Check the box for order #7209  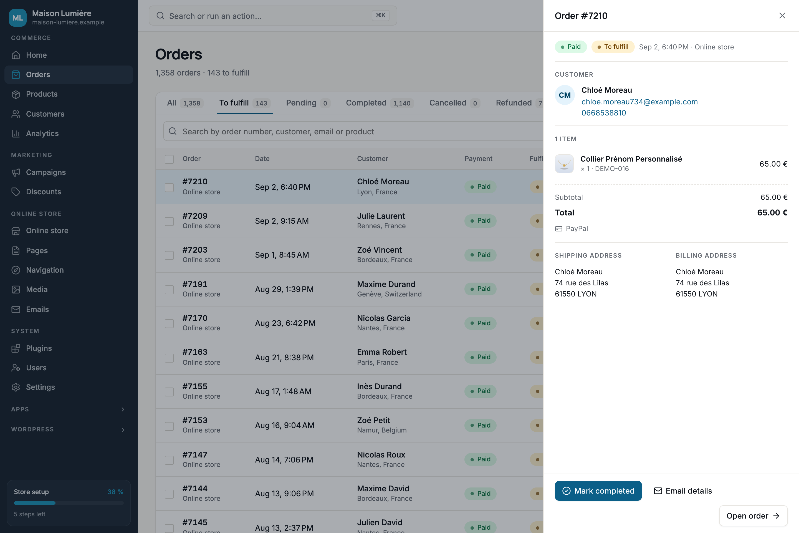(x=169, y=221)
